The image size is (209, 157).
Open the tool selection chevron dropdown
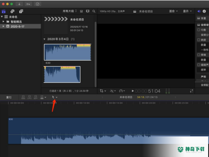56,97
